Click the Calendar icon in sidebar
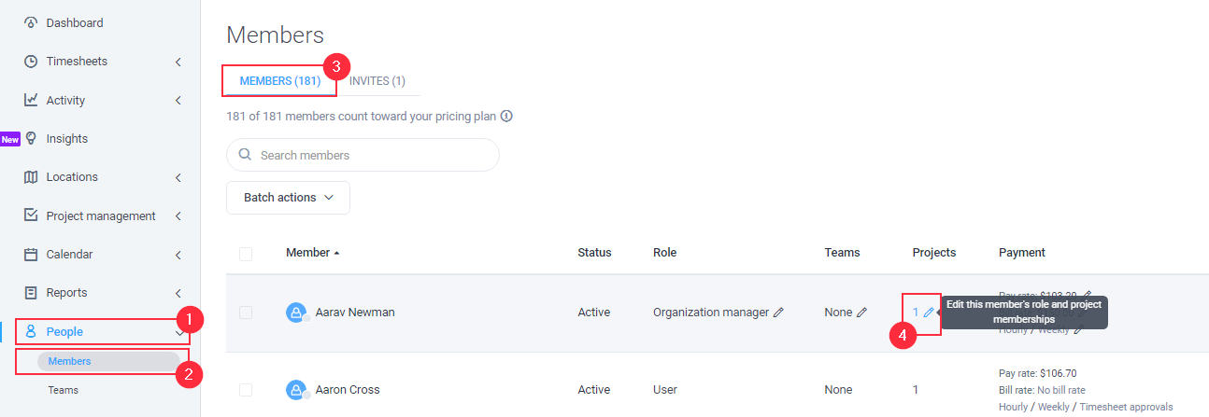This screenshot has height=417, width=1209. pos(31,254)
